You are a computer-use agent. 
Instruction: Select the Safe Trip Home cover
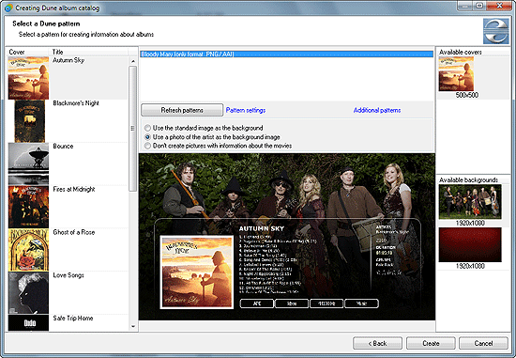[28, 322]
